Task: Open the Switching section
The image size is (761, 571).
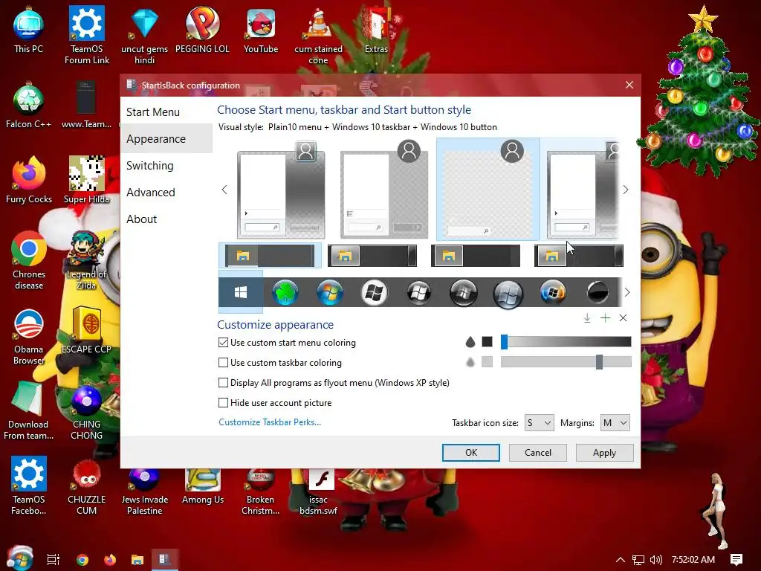Action: (166, 166)
